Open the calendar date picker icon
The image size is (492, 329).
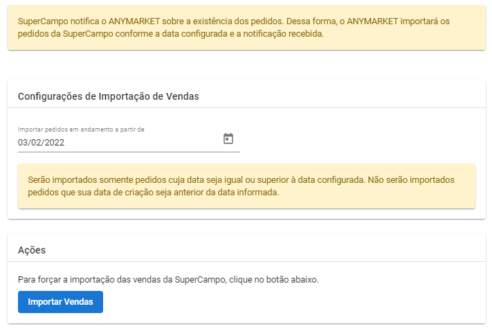click(x=228, y=139)
